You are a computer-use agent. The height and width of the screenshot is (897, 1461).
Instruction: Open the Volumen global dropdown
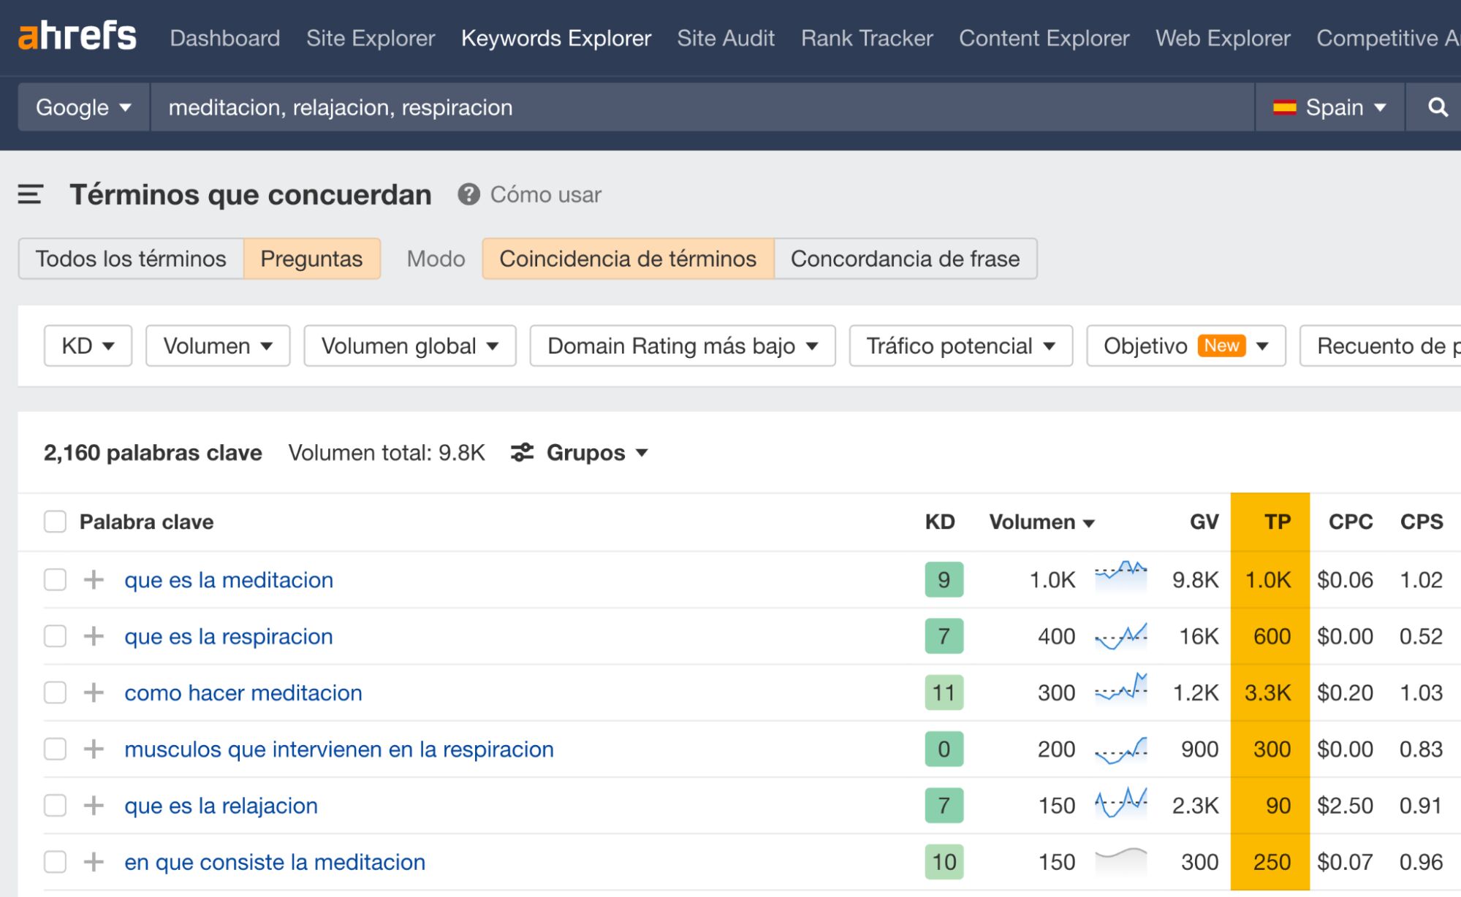click(x=409, y=346)
